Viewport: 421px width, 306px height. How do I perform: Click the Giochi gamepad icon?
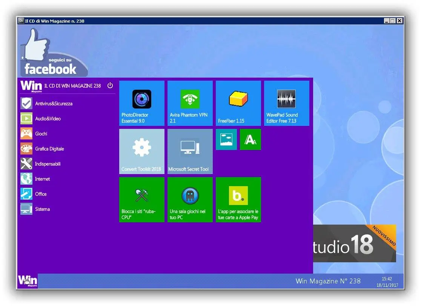(26, 133)
